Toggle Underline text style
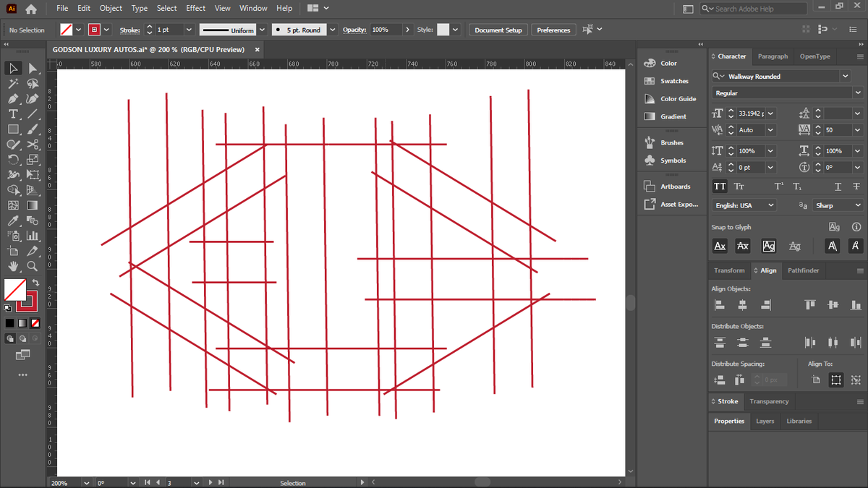 838,186
